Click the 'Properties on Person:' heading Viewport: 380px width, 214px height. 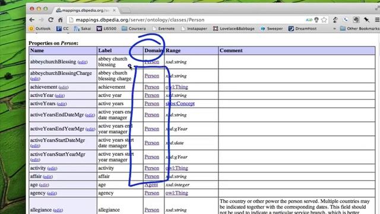53,43
